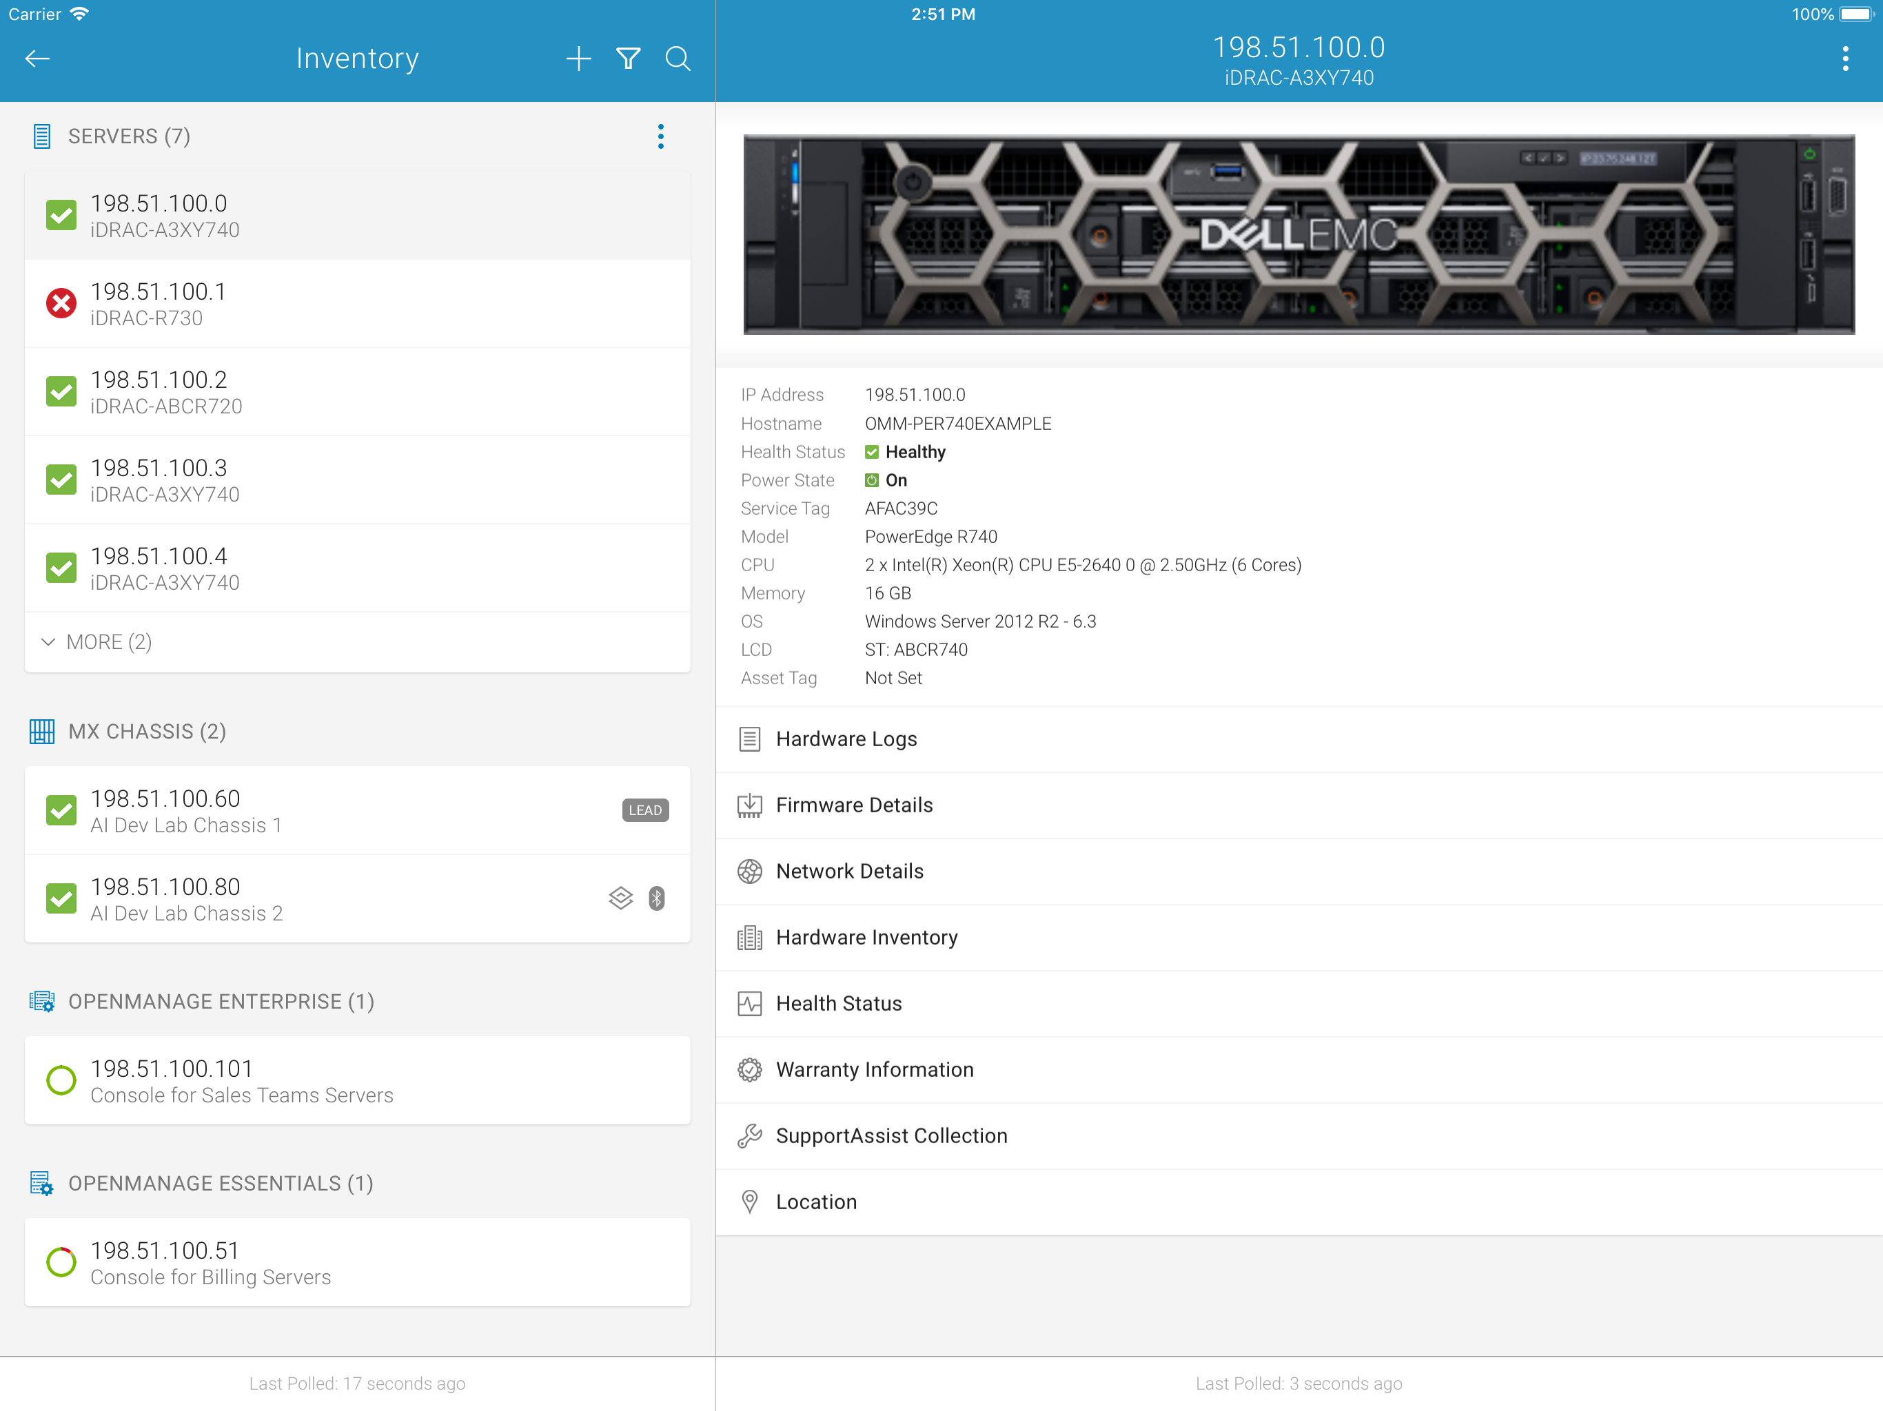This screenshot has height=1411, width=1883.
Task: Click green check for 198.51.100.2
Action: (x=61, y=391)
